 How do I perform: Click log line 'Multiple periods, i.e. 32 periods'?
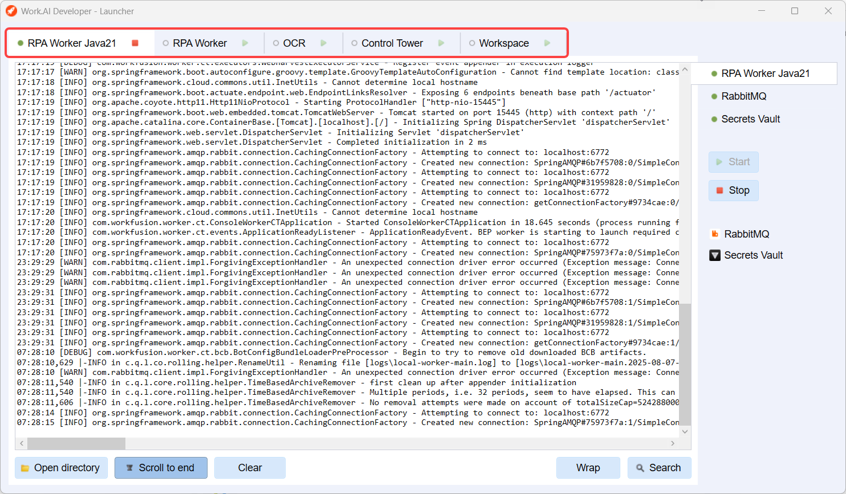[x=346, y=393]
